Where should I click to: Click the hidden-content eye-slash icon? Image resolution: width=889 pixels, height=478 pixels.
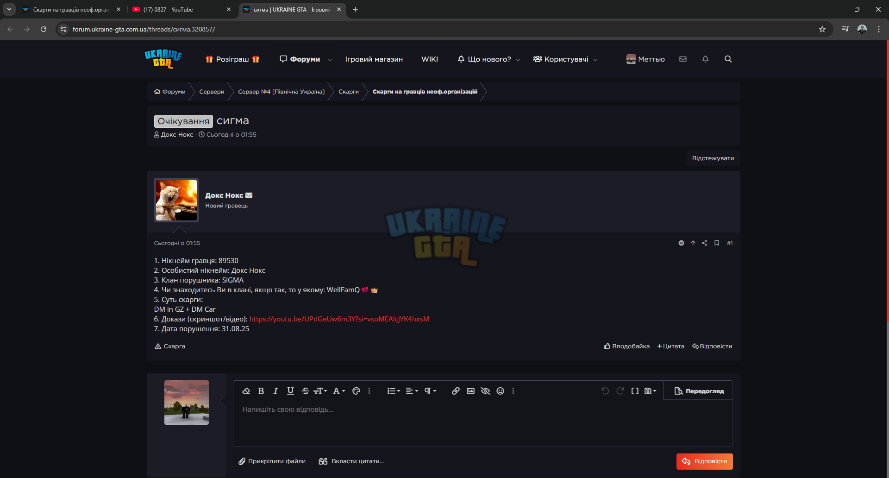(x=485, y=391)
